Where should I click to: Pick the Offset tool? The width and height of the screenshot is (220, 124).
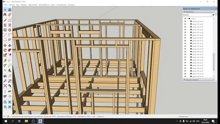click(x=10, y=55)
